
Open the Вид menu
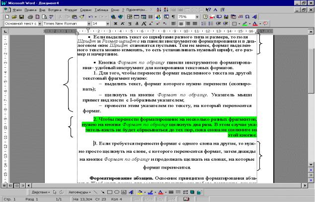coord(42,10)
